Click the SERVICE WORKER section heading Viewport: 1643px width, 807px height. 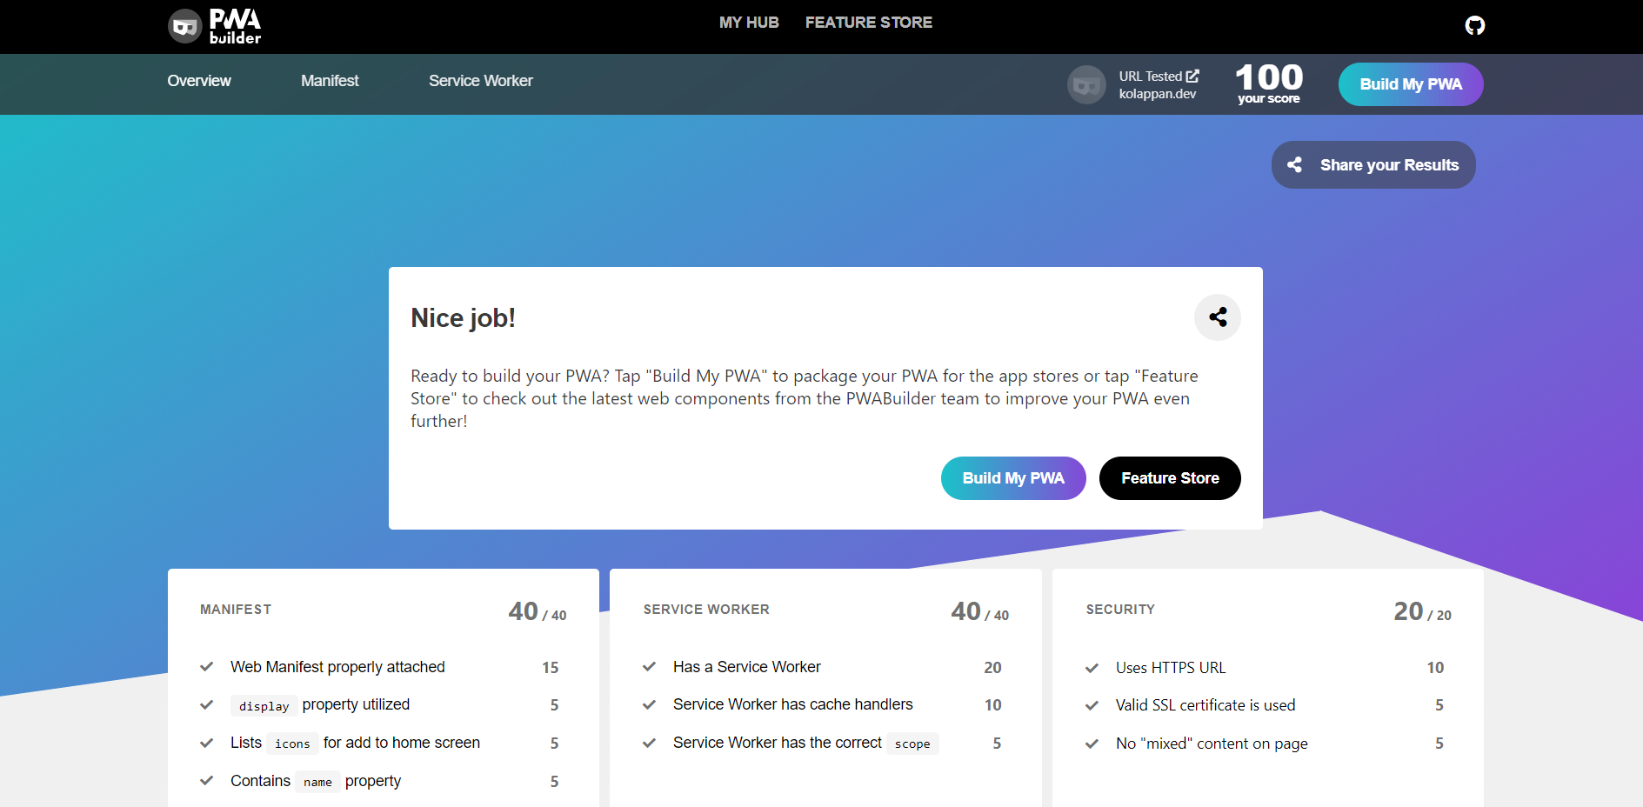706,610
